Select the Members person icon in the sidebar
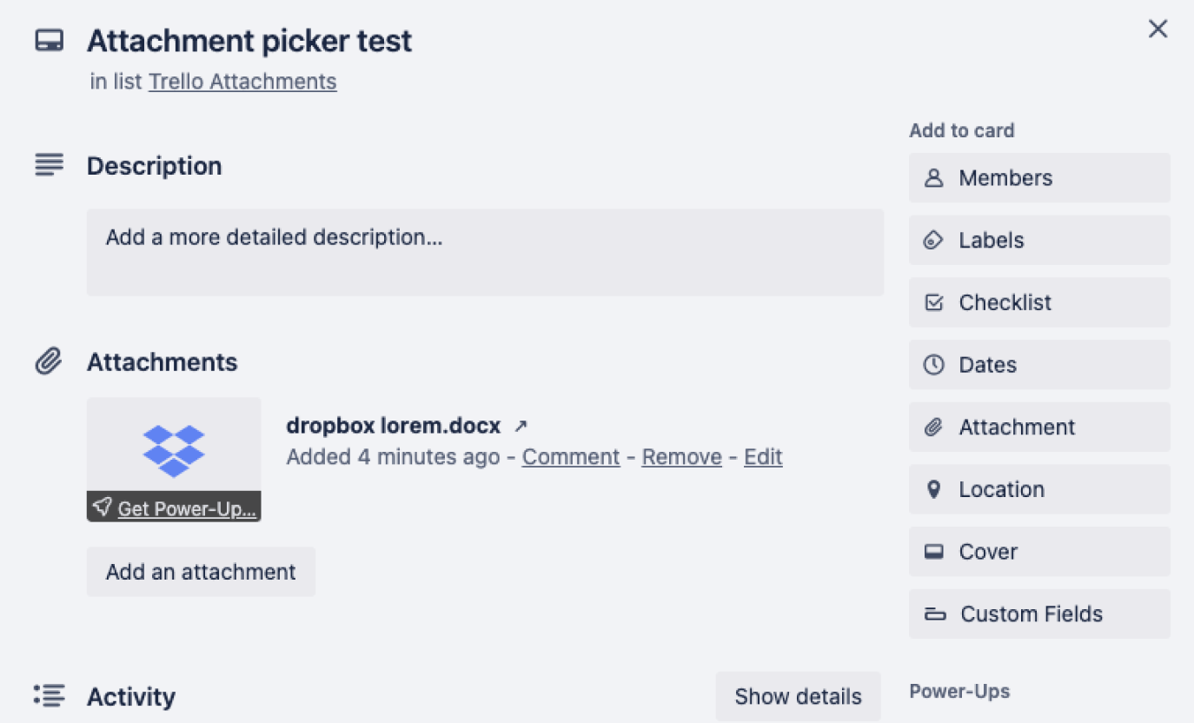Screen dimensions: 1194x723 (x=934, y=177)
